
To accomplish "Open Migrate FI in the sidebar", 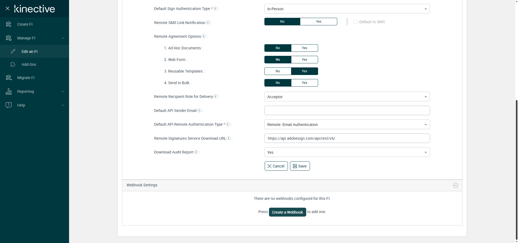I will pos(35,78).
